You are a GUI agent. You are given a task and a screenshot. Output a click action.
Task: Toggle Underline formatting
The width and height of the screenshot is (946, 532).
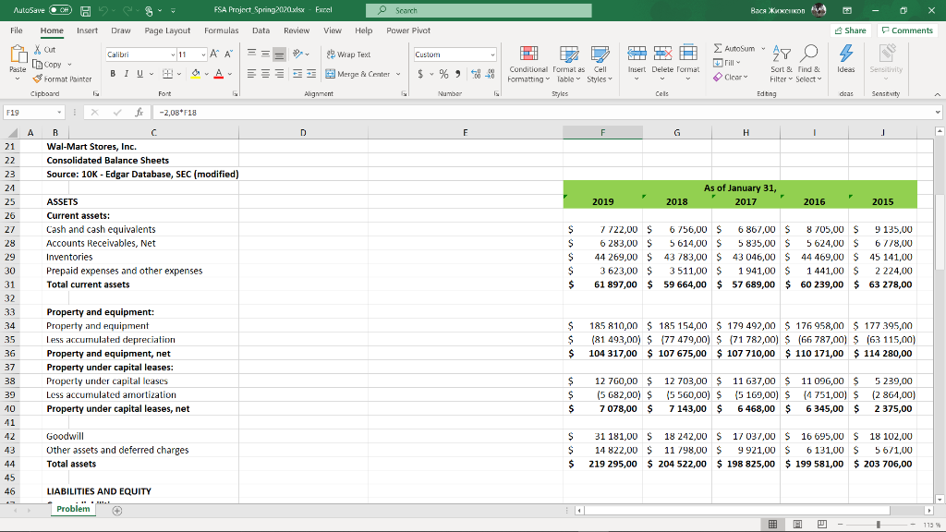(x=140, y=74)
